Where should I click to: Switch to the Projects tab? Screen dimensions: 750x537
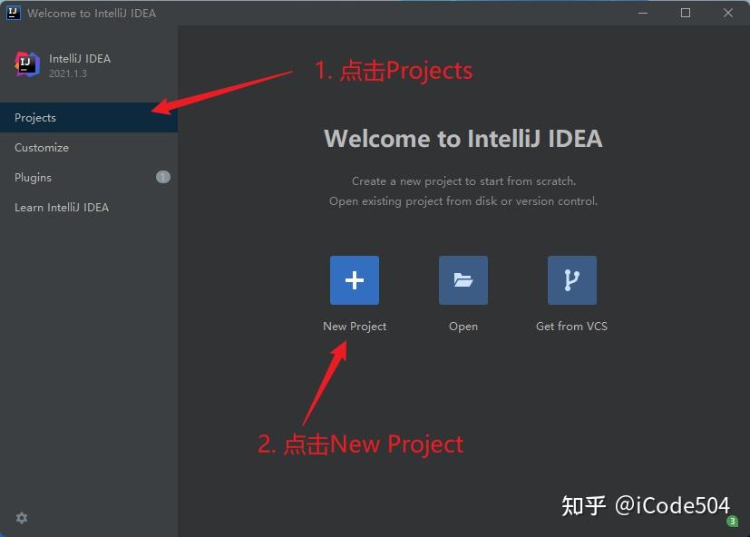[35, 117]
